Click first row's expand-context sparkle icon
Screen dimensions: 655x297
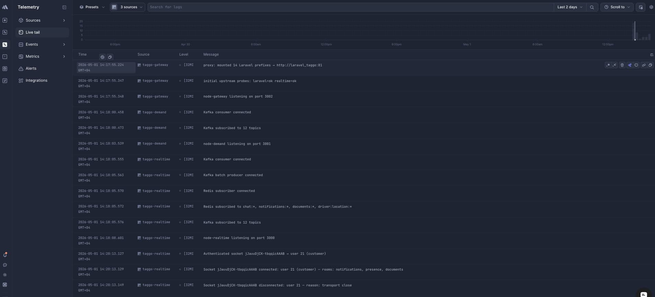[x=608, y=65]
